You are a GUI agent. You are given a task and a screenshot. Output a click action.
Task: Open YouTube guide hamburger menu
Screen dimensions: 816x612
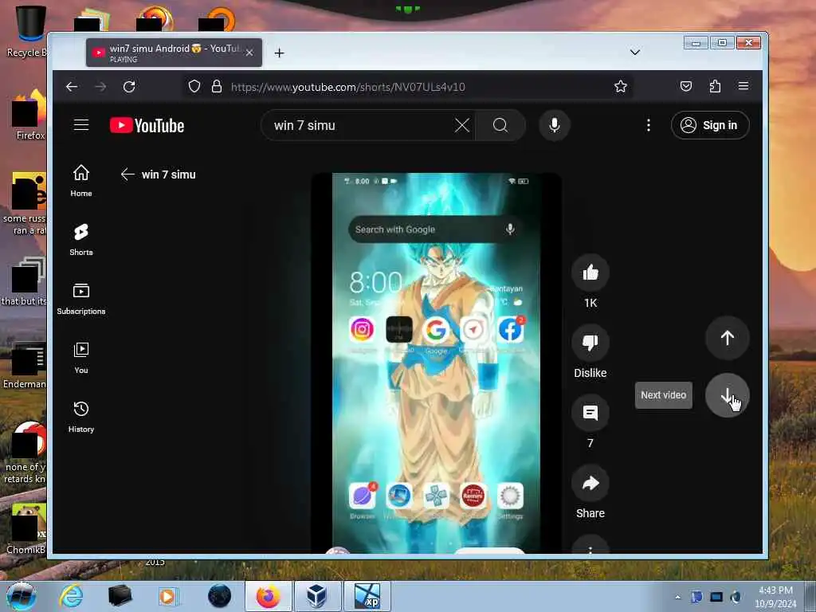(81, 125)
